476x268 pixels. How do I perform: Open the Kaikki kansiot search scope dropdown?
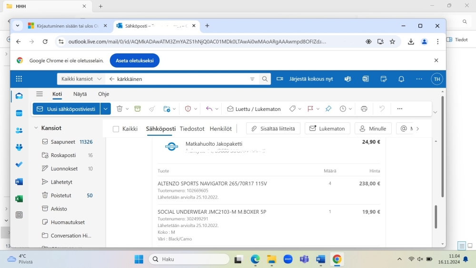click(x=81, y=79)
